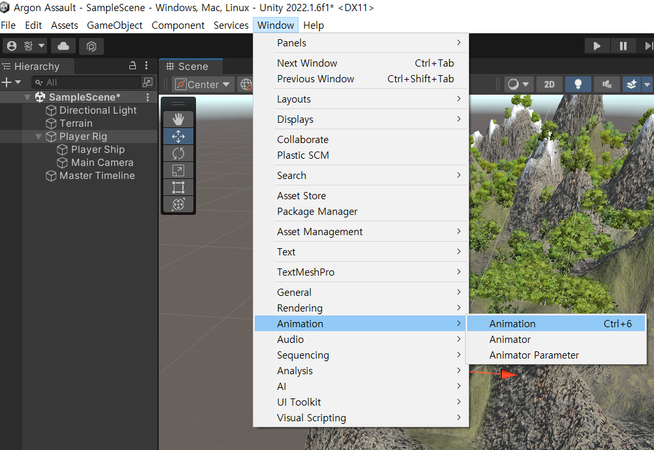Viewport: 654px width, 450px height.
Task: Open the Services menu
Action: [x=231, y=25]
